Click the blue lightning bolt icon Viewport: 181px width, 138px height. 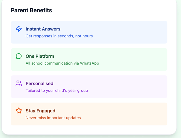[19, 29]
